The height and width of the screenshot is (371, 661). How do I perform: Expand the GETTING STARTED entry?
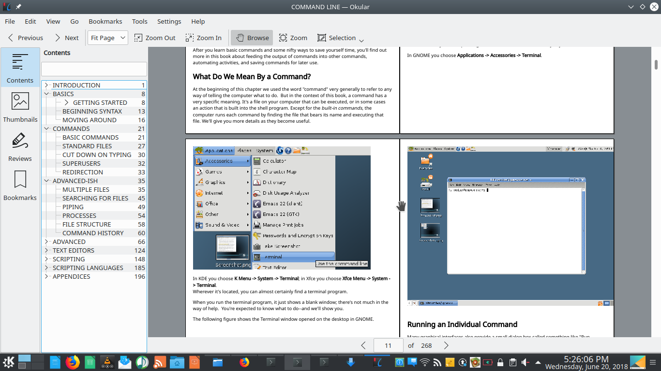pos(66,102)
